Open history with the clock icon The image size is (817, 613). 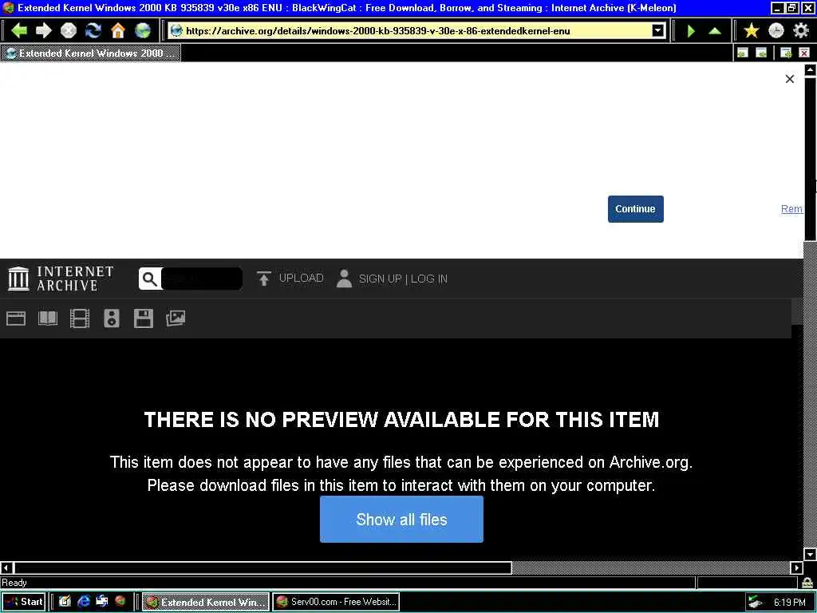(x=776, y=31)
